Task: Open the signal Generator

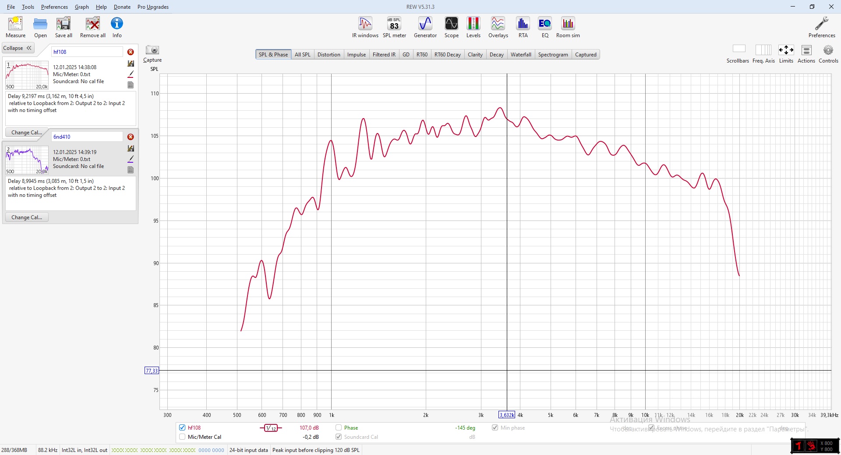Action: click(425, 27)
